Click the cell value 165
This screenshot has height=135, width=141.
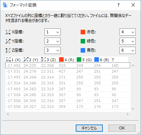[115, 65]
